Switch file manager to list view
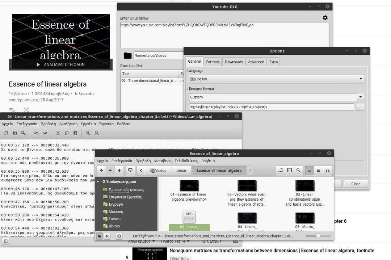 click(x=319, y=170)
